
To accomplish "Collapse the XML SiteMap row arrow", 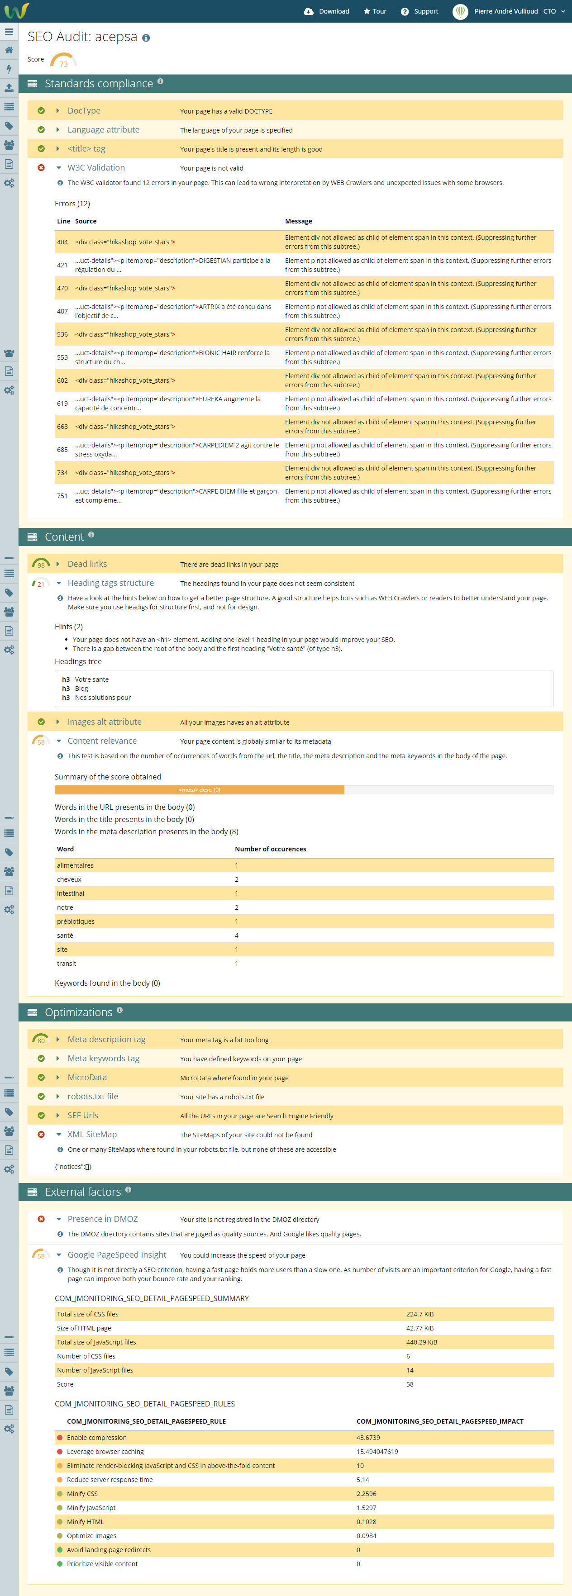I will [x=58, y=1135].
